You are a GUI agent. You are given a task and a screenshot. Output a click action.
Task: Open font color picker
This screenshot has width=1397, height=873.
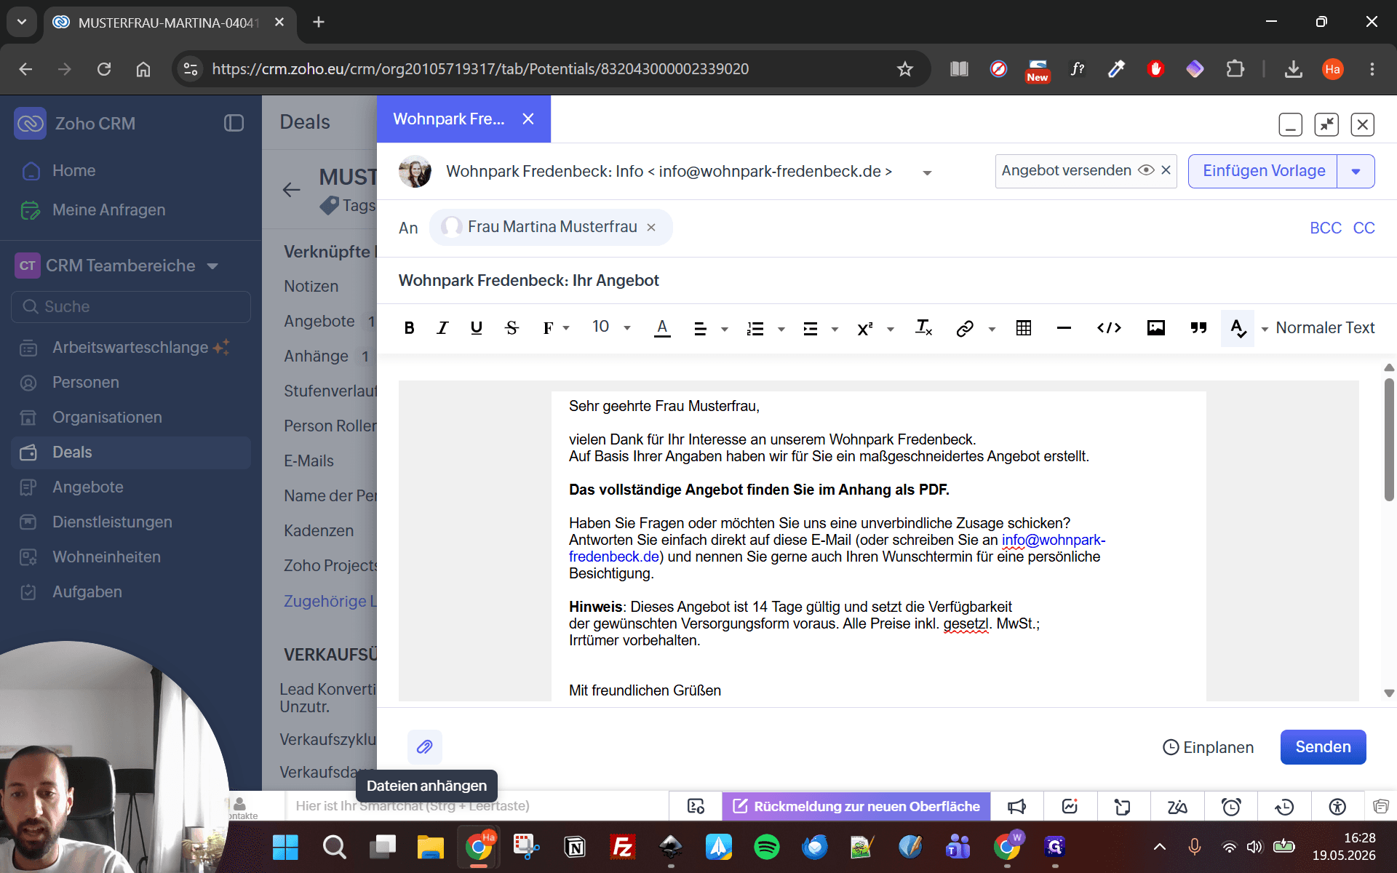(x=662, y=328)
